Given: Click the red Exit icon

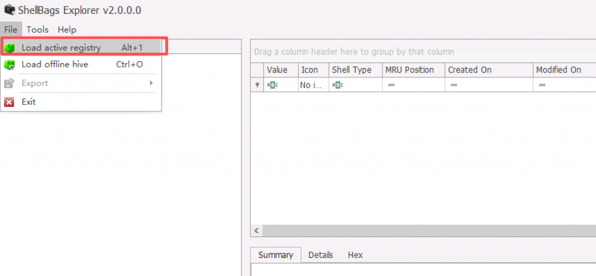Looking at the screenshot, I should click(x=10, y=102).
